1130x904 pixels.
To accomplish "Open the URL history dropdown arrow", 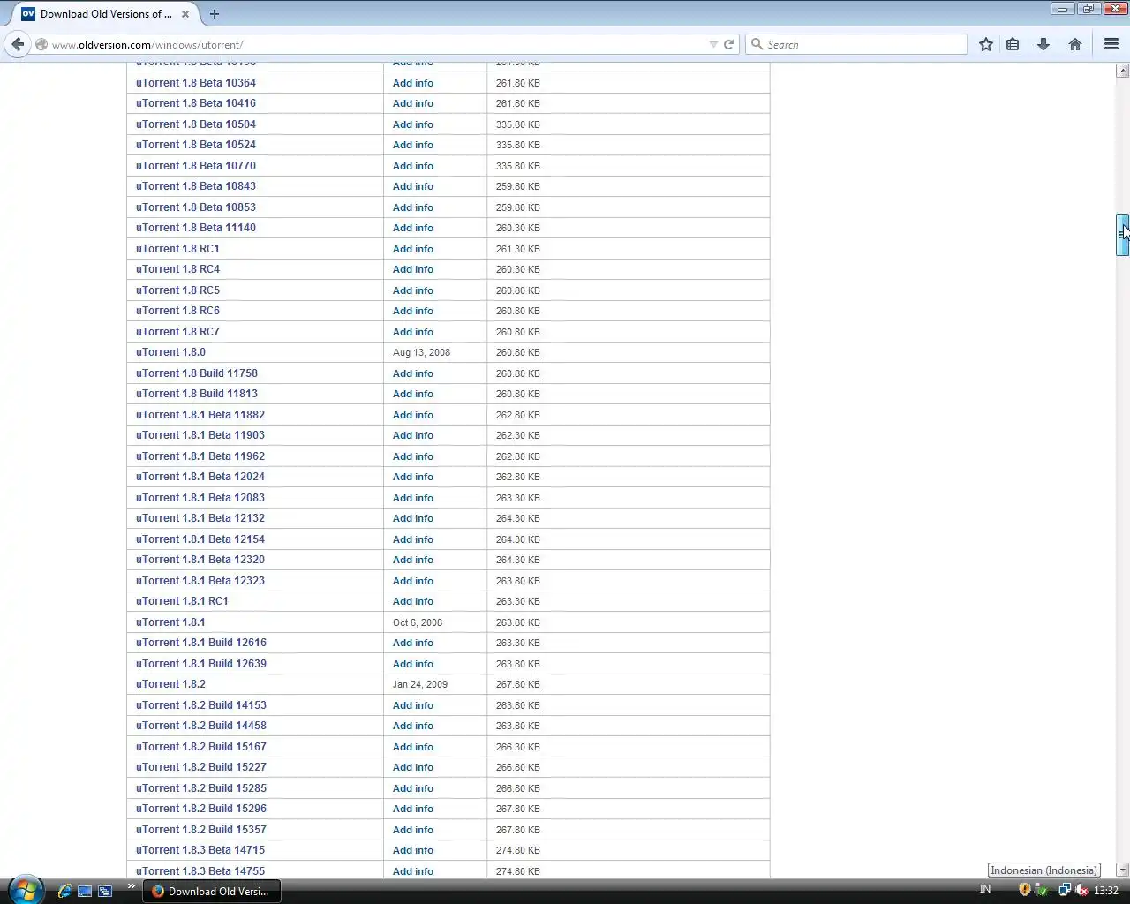I will click(x=713, y=44).
